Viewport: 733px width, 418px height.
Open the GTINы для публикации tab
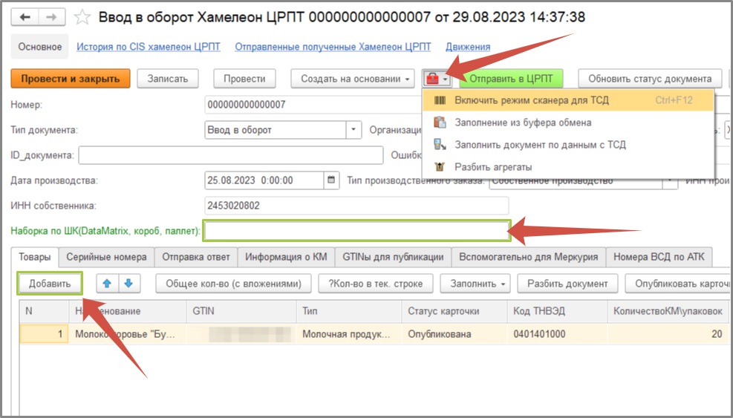[x=393, y=257]
